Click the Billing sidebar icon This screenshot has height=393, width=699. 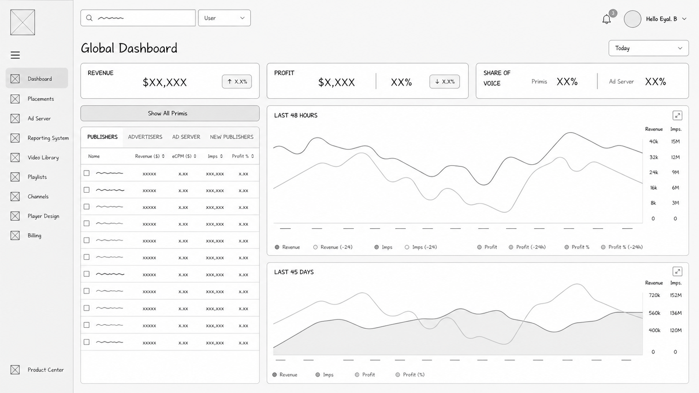tap(15, 235)
